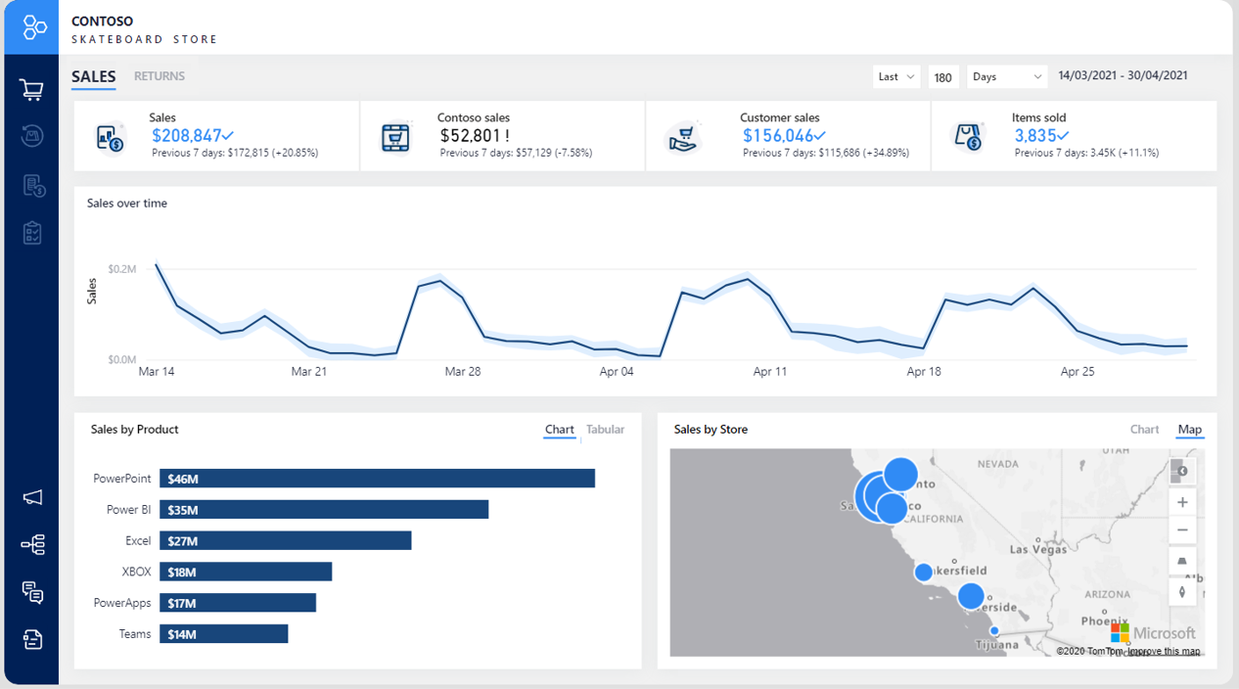Click Previous 7 days: $57,129 (-7.58%) text

point(516,153)
